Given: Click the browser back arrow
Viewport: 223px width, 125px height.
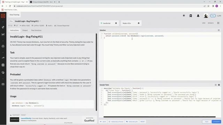Looking at the screenshot, I should [x=2, y=6].
